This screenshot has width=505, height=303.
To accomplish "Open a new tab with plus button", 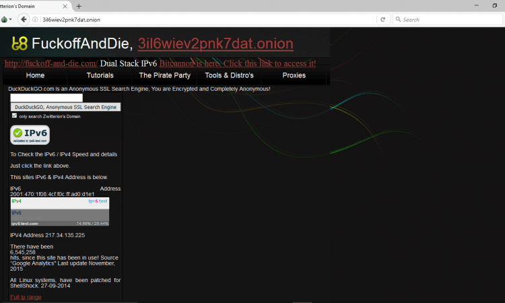I will [79, 6].
